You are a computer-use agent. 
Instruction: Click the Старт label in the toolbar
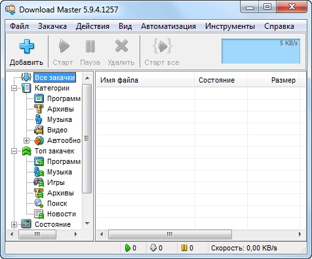coord(63,62)
